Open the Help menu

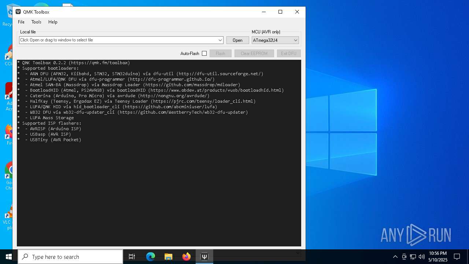(x=53, y=22)
